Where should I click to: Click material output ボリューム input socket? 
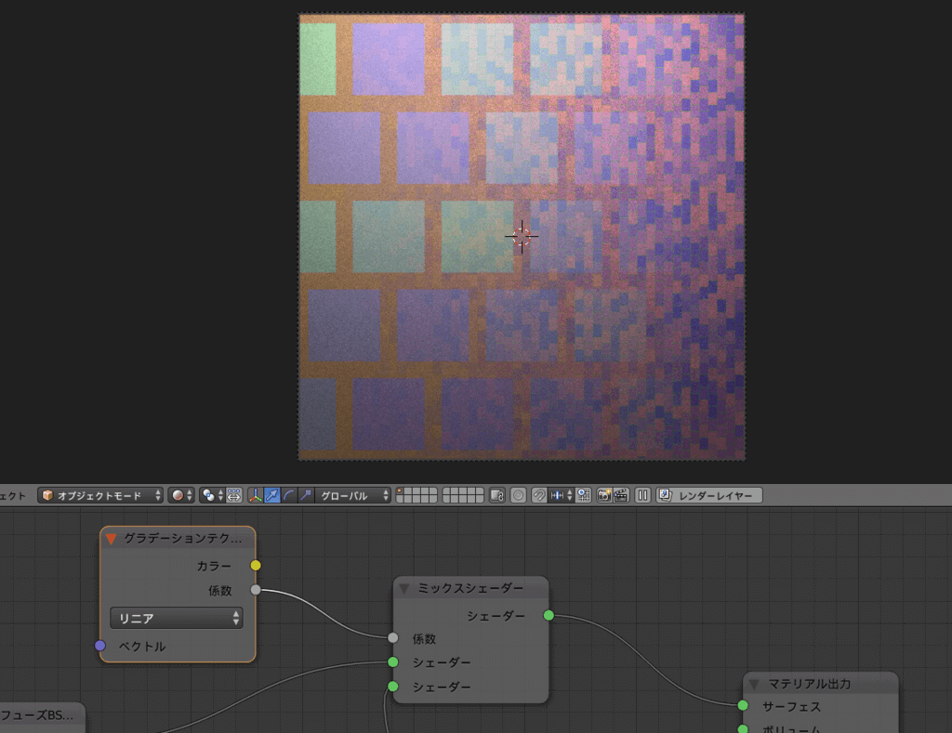743,729
